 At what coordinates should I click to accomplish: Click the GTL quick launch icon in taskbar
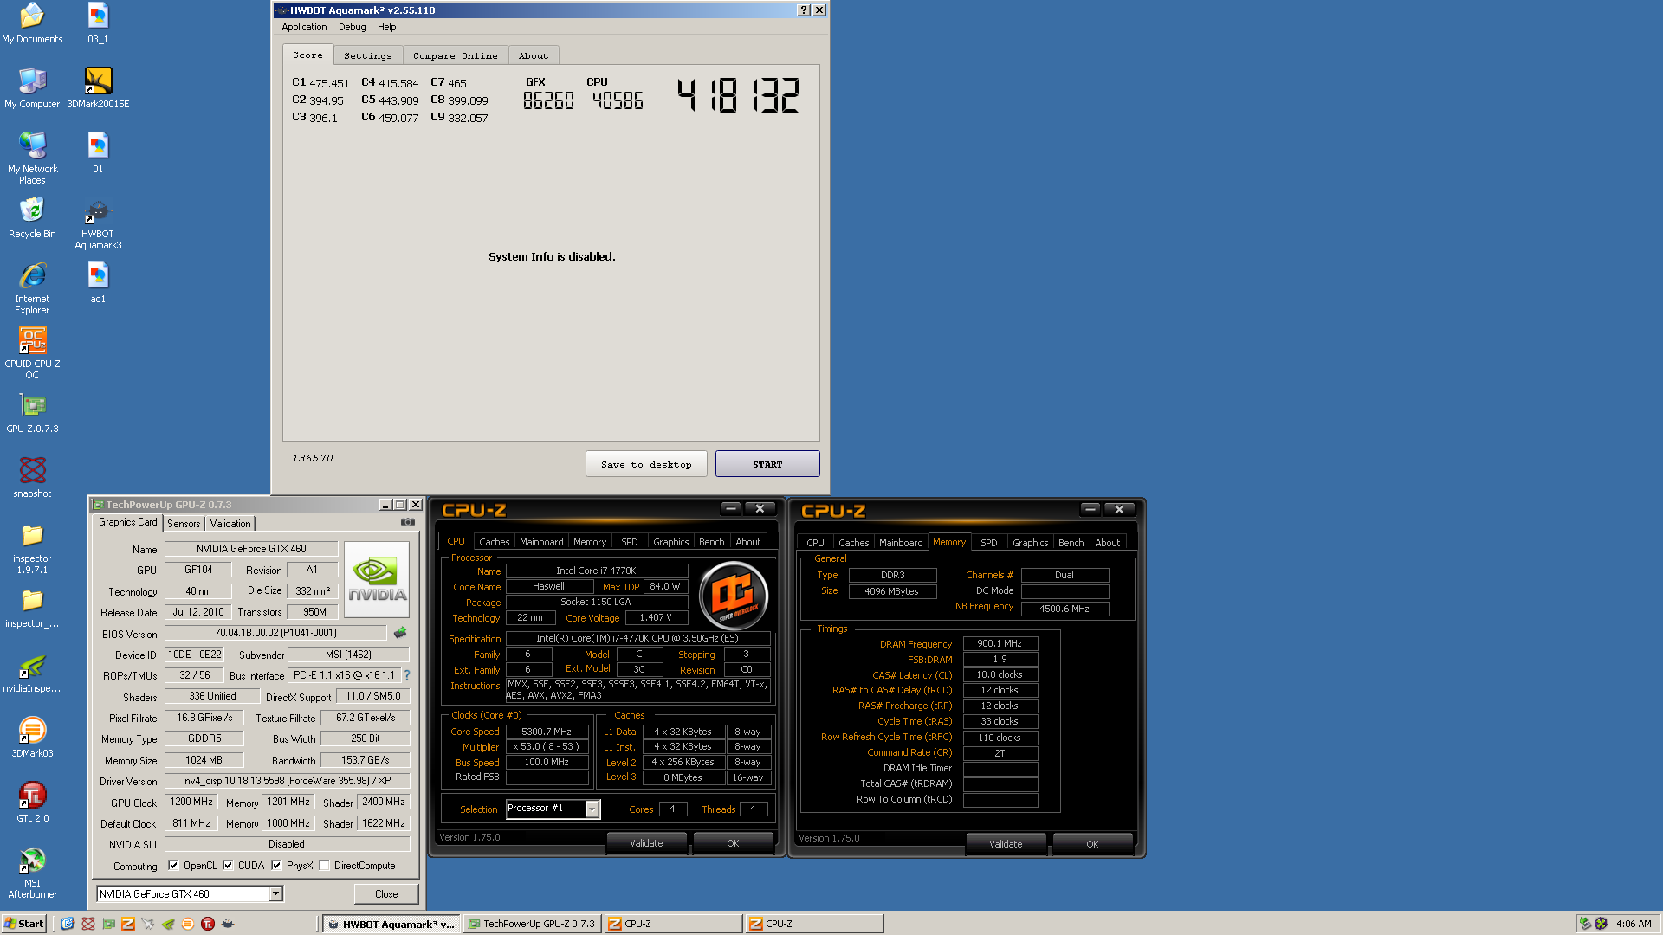tap(208, 924)
